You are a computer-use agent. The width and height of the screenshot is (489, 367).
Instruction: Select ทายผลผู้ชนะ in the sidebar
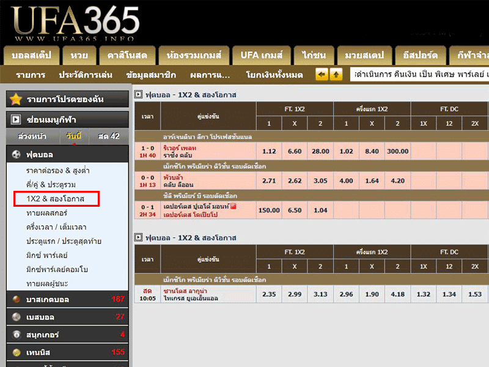pos(47,284)
